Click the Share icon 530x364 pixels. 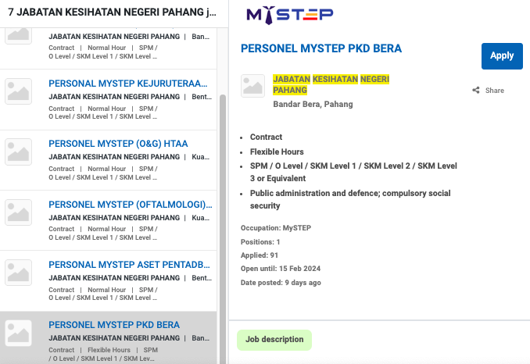click(x=476, y=91)
